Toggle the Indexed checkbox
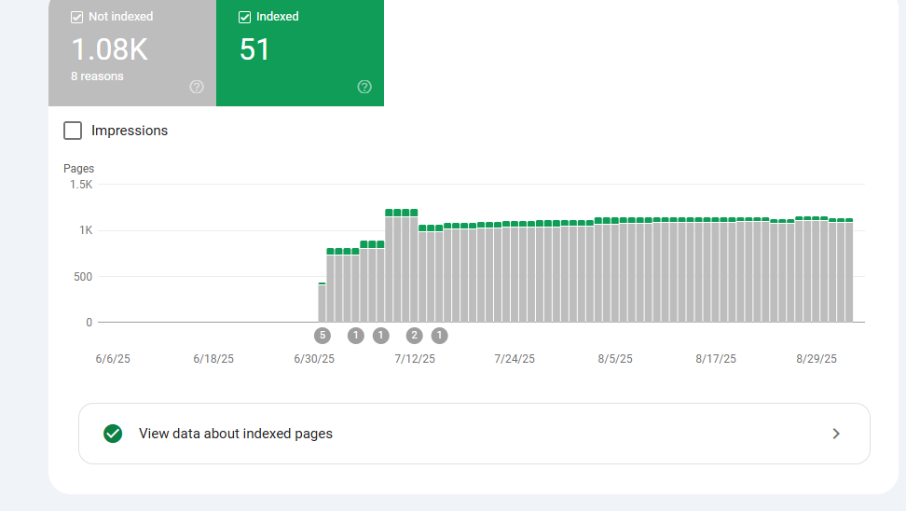This screenshot has width=906, height=511. click(x=245, y=17)
